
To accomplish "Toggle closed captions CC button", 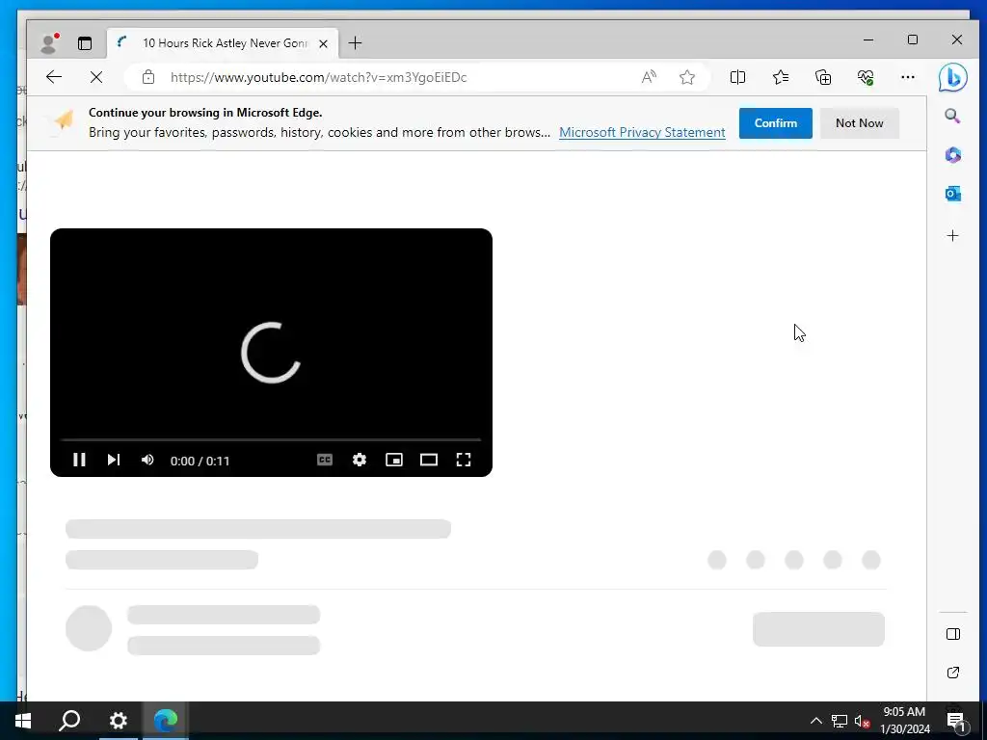I will click(325, 460).
